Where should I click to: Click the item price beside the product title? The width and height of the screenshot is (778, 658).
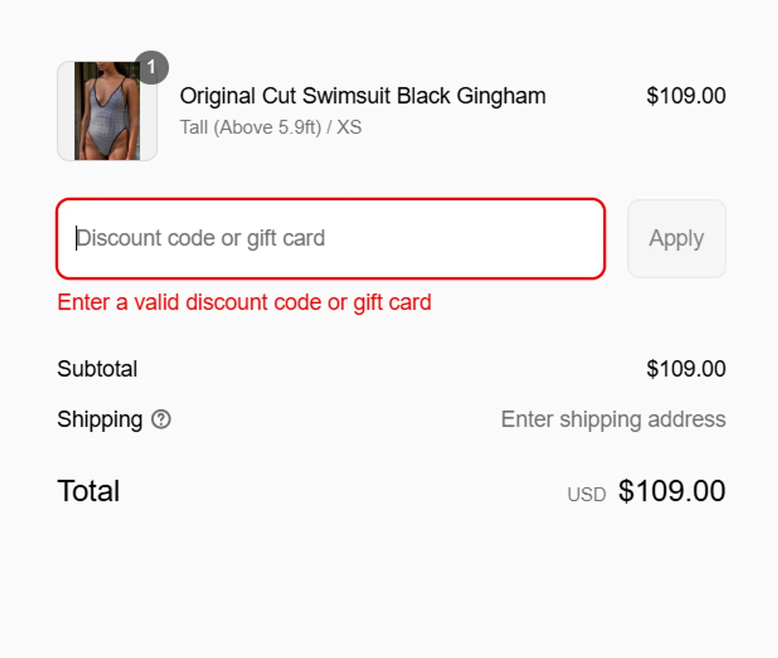click(x=686, y=96)
